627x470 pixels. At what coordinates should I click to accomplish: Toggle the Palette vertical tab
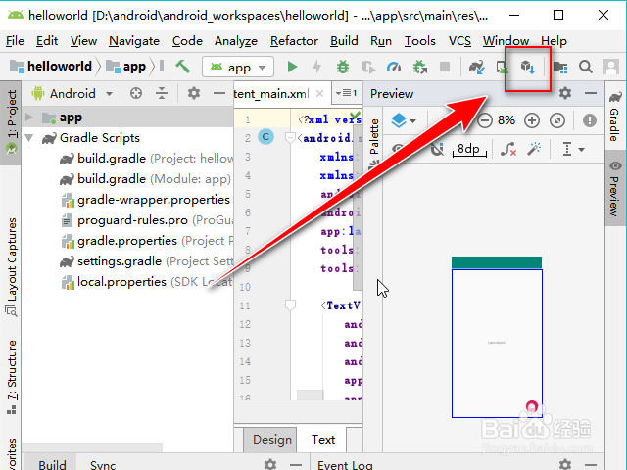[x=374, y=142]
